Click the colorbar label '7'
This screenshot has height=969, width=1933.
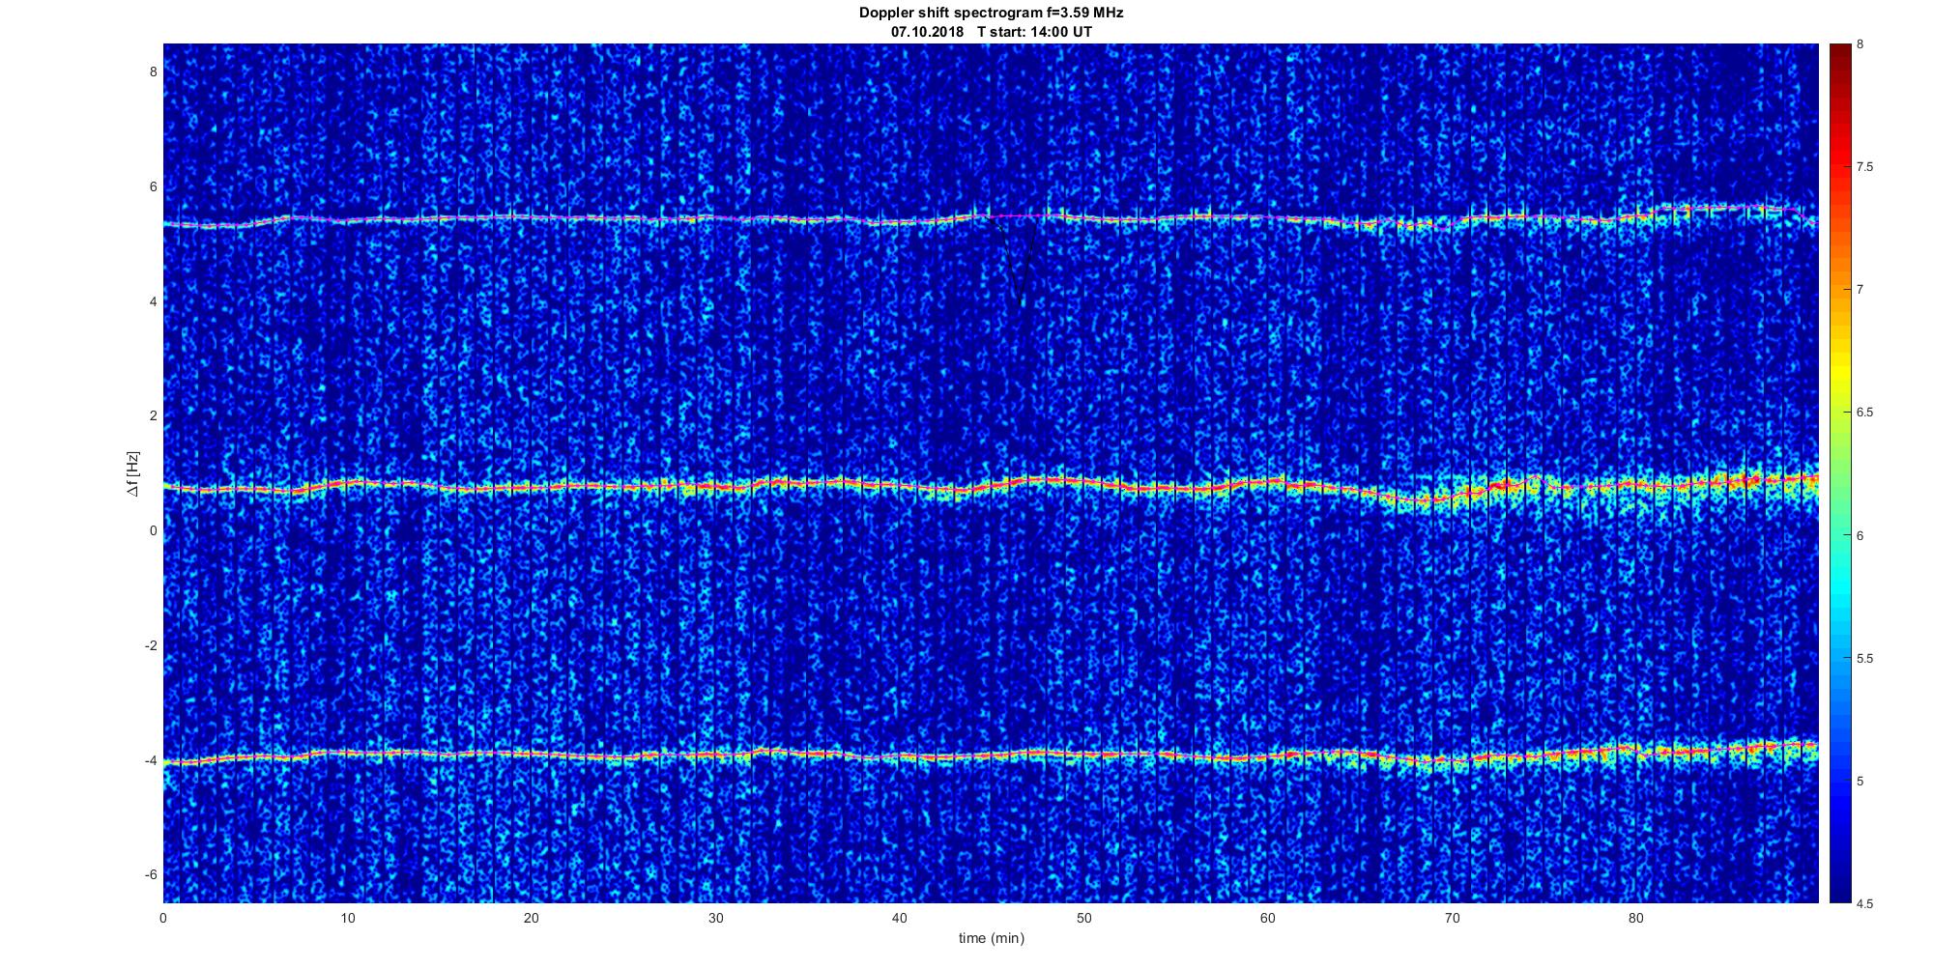coord(1861,290)
